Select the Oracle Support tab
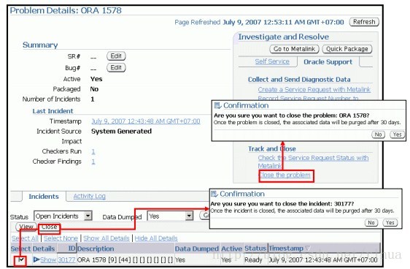Screen dimensions: 410x269 point(328,62)
